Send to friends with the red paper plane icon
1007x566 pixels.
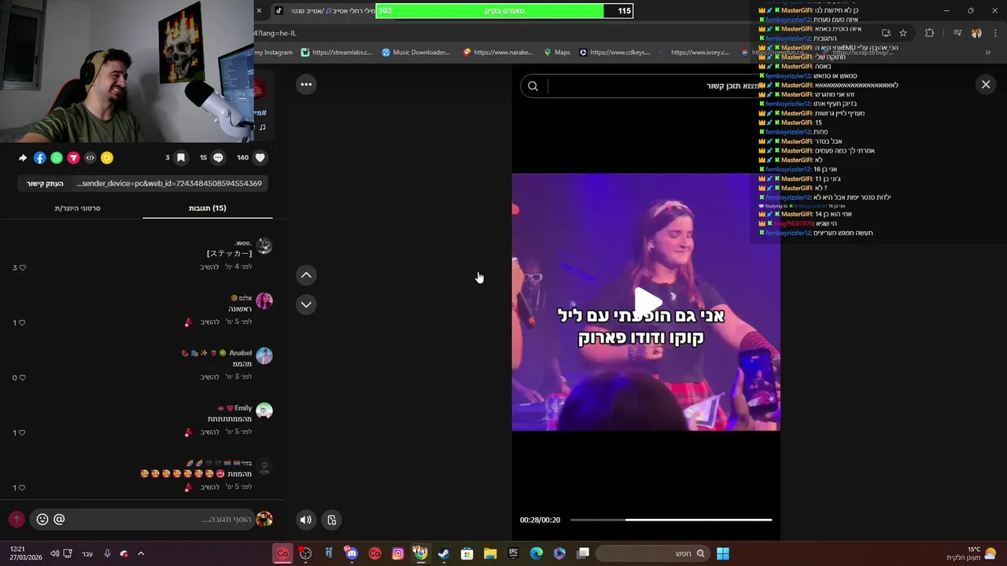[x=73, y=158]
